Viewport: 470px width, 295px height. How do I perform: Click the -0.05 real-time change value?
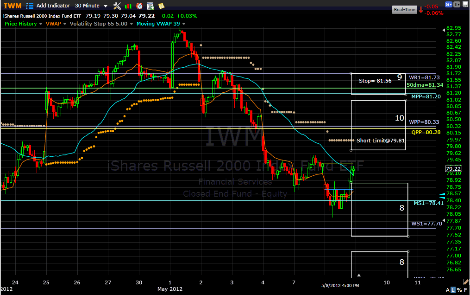point(431,6)
